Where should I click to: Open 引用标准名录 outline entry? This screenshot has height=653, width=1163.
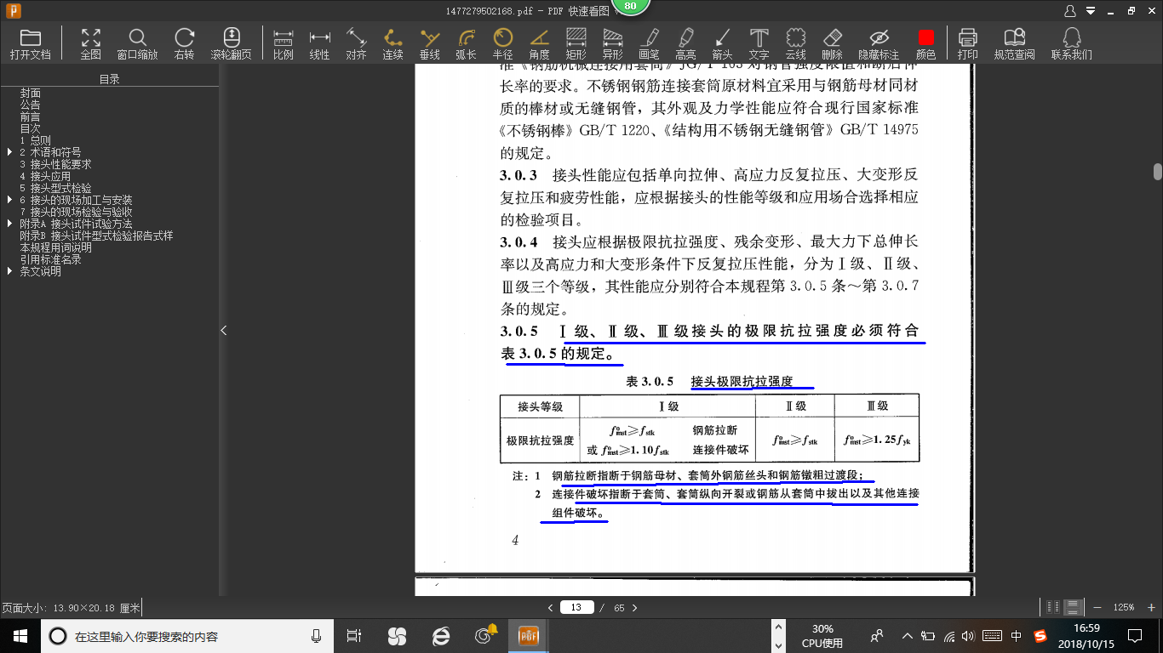coord(51,259)
